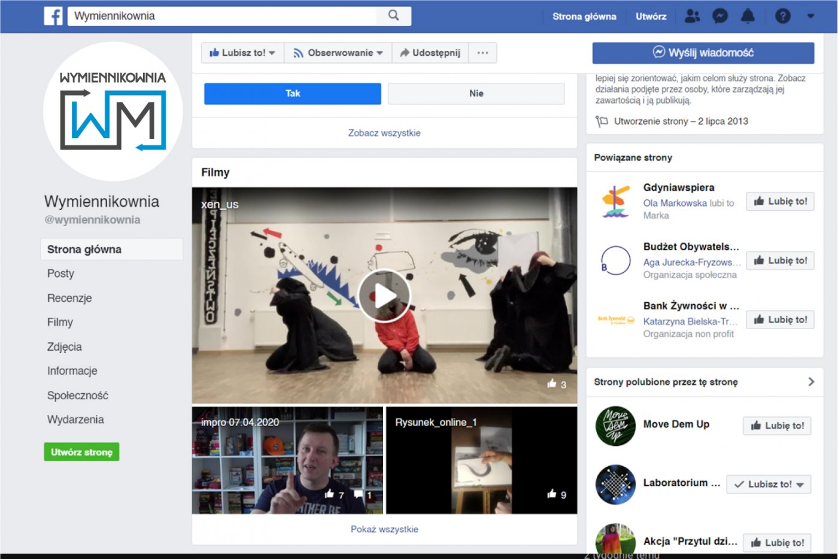
Task: Play the xen_us video
Action: pyautogui.click(x=384, y=296)
